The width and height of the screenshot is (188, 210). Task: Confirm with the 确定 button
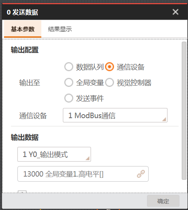163,201
